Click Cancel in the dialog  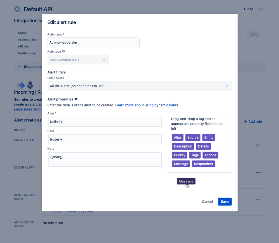pyautogui.click(x=207, y=202)
